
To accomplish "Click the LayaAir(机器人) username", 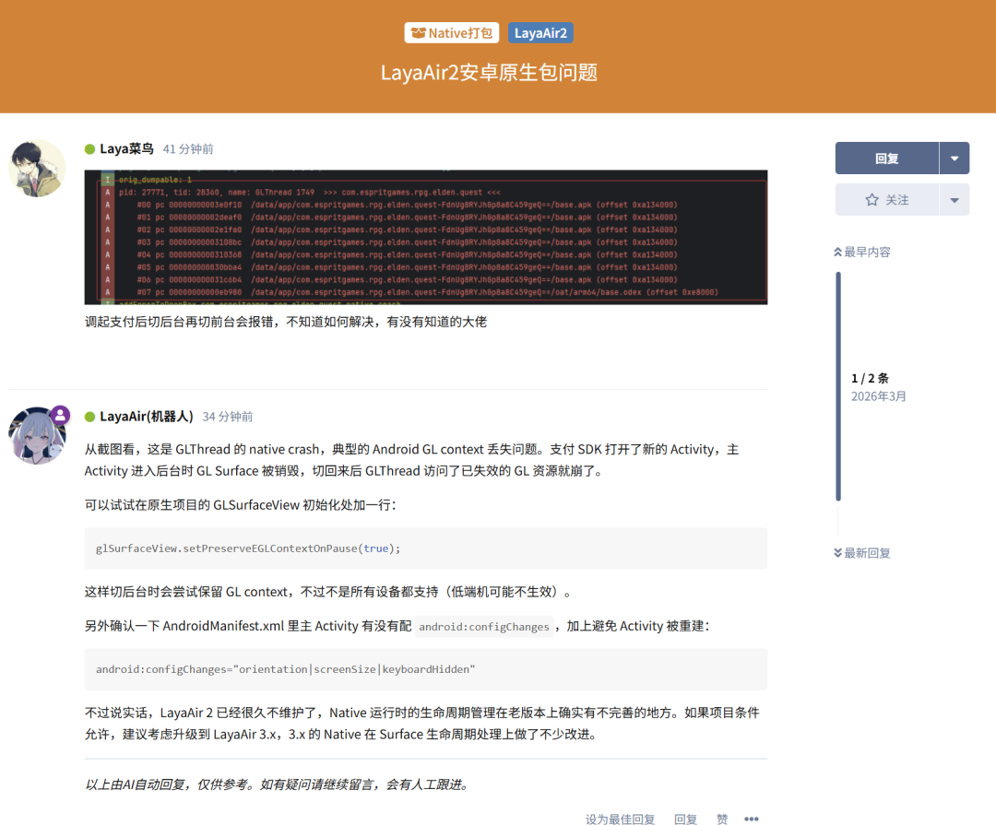I will point(146,417).
